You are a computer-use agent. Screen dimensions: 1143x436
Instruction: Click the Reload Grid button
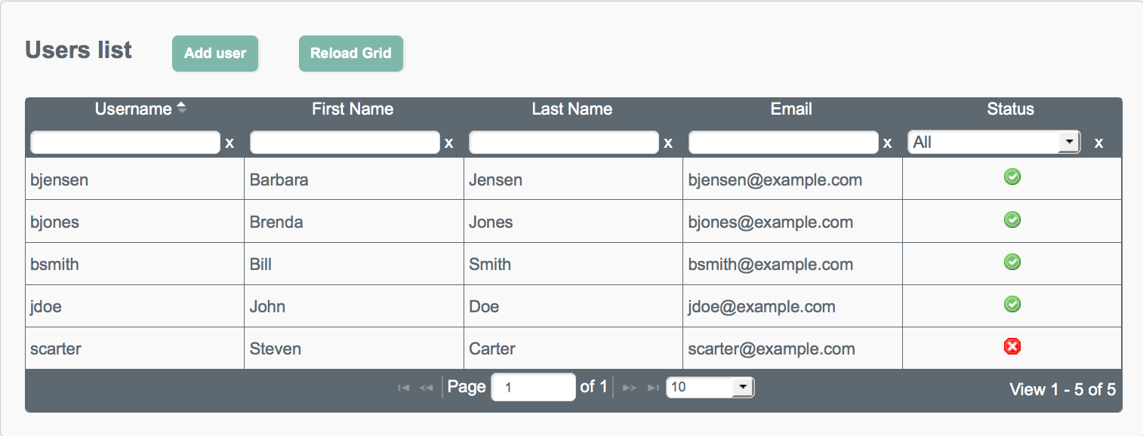(x=351, y=54)
